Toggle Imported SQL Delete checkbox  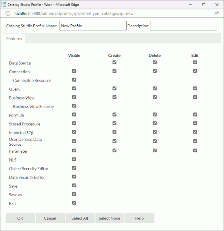point(155,132)
